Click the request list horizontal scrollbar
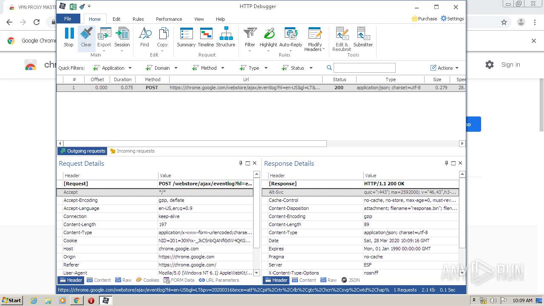Screen dimensions: 544x306 [195, 144]
